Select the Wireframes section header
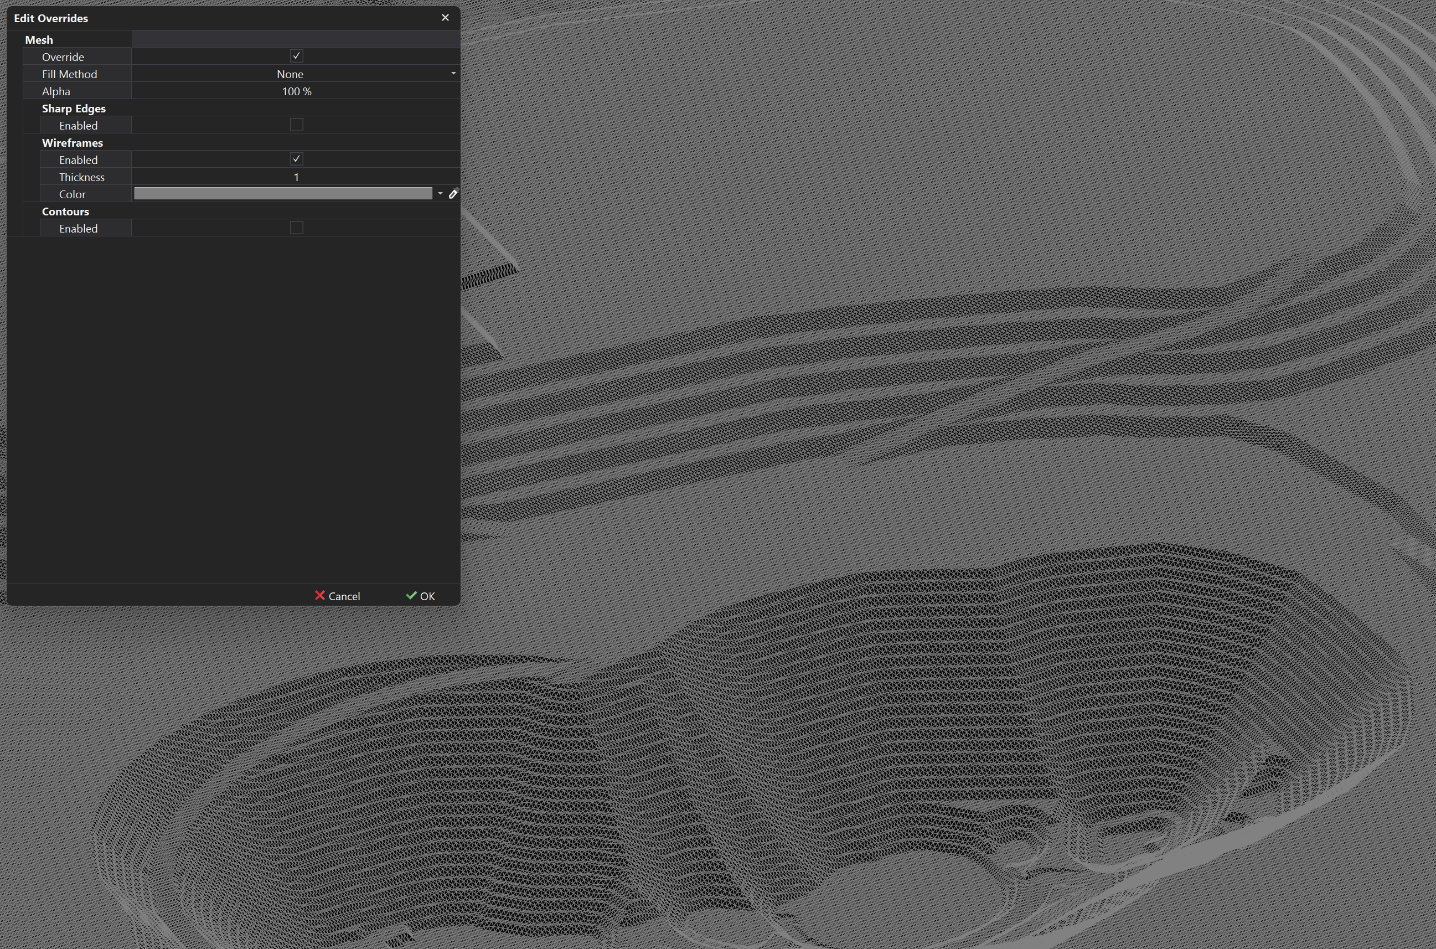The image size is (1436, 949). [x=72, y=142]
